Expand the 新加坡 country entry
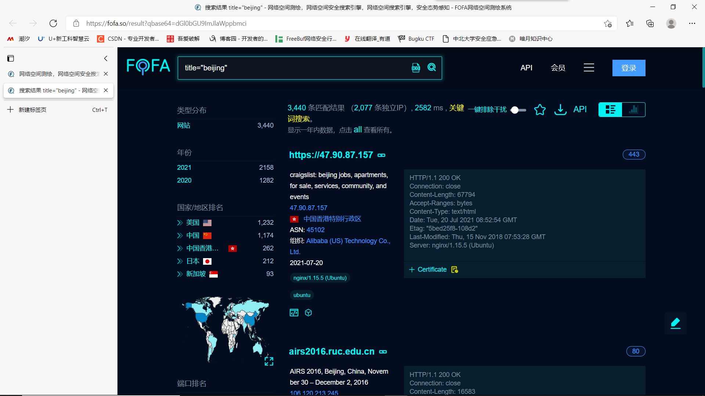 coord(180,274)
